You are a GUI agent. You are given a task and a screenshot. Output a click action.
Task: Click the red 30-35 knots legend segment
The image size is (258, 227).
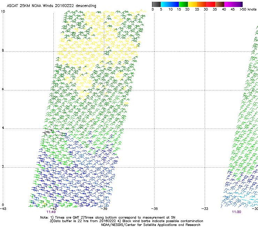tap(211, 4)
